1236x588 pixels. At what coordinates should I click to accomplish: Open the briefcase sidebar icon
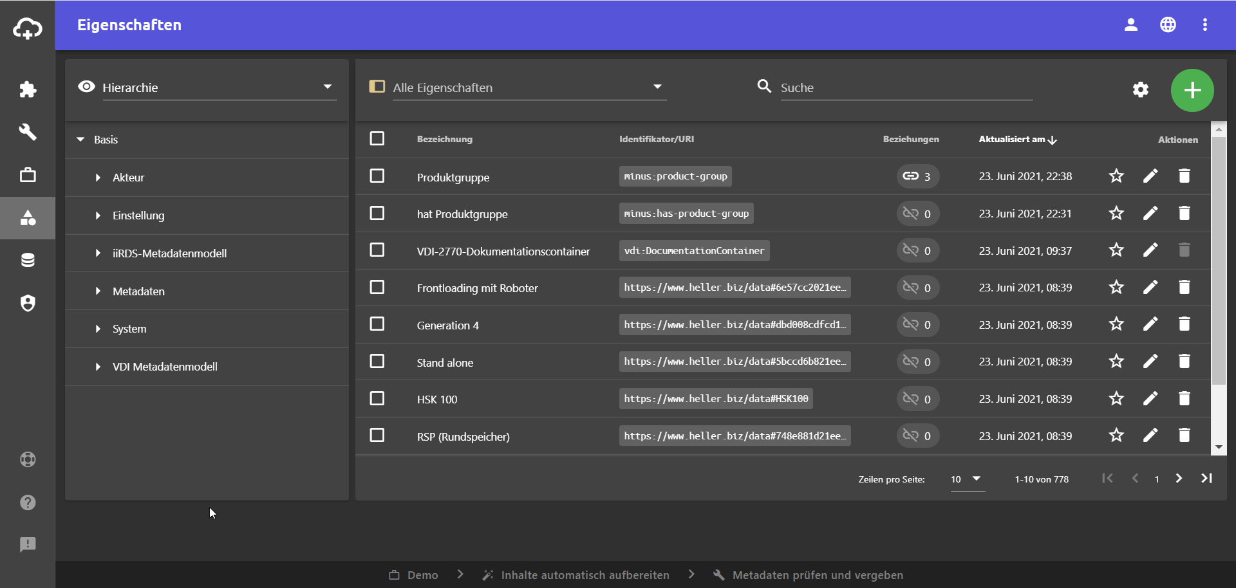(x=28, y=175)
